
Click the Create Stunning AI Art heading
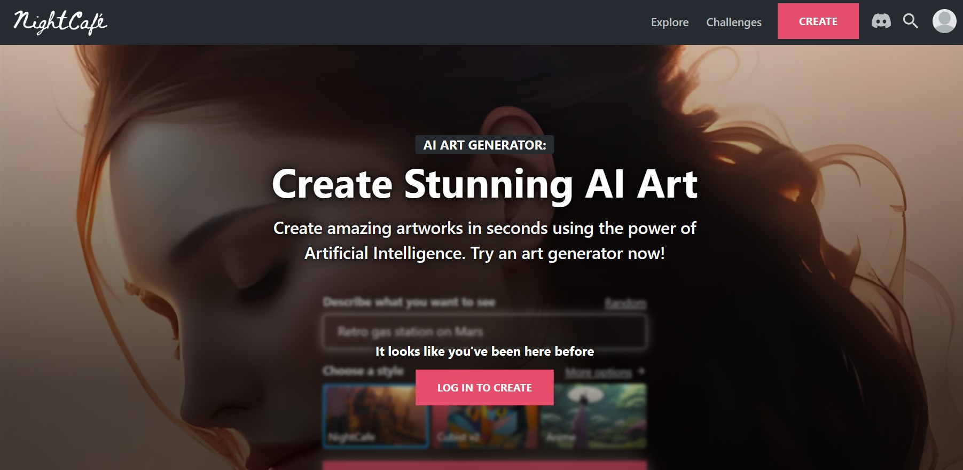coord(484,184)
